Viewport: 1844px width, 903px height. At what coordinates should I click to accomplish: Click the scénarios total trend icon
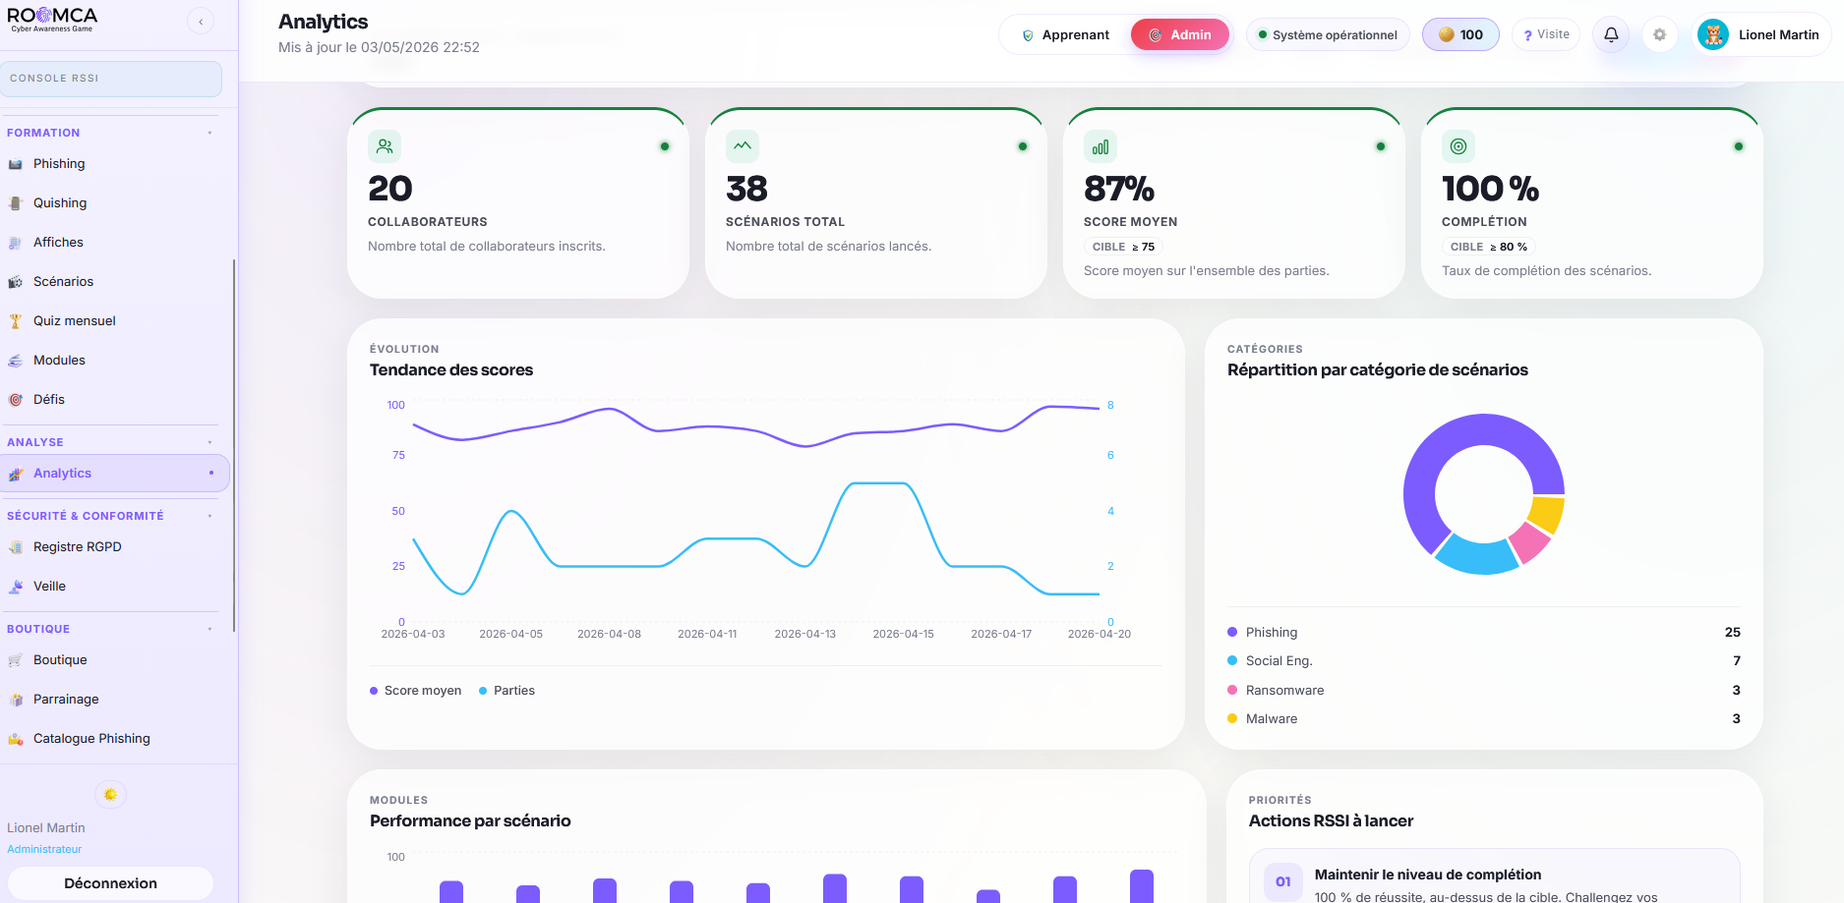[x=743, y=146]
